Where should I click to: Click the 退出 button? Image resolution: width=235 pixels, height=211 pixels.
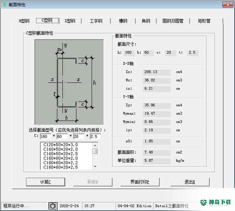(x=190, y=182)
